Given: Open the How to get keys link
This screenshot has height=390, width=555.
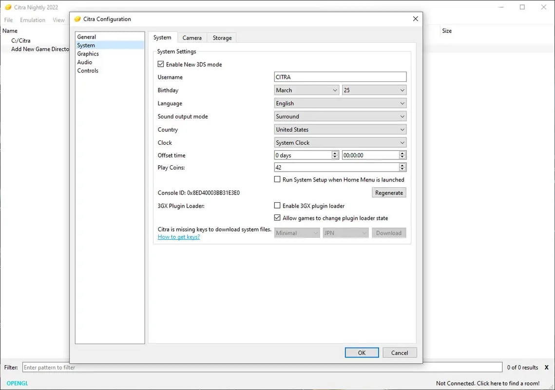Looking at the screenshot, I should 179,236.
